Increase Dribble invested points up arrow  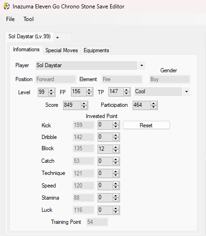(x=116, y=135)
